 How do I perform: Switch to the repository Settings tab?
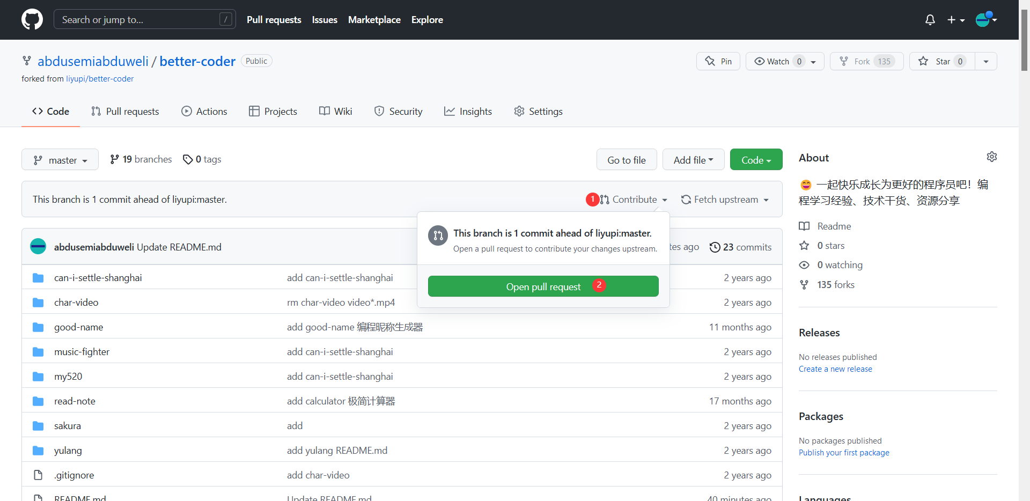[539, 112]
